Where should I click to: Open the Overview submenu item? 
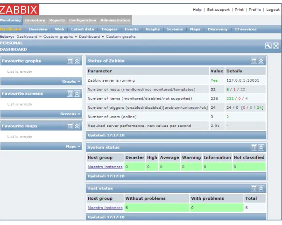(38, 29)
